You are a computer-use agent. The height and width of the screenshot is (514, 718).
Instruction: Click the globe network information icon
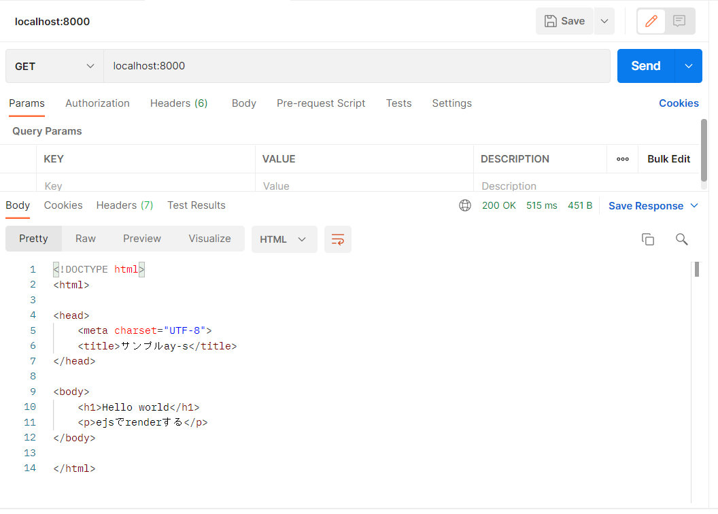click(465, 205)
